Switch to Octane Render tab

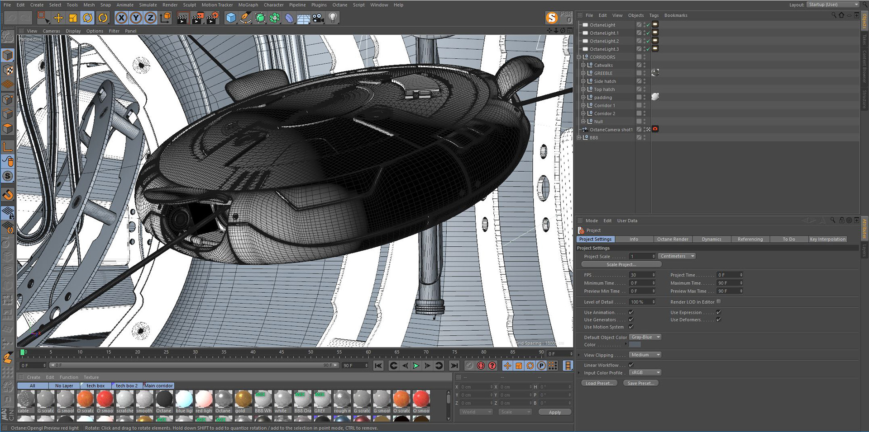(673, 239)
